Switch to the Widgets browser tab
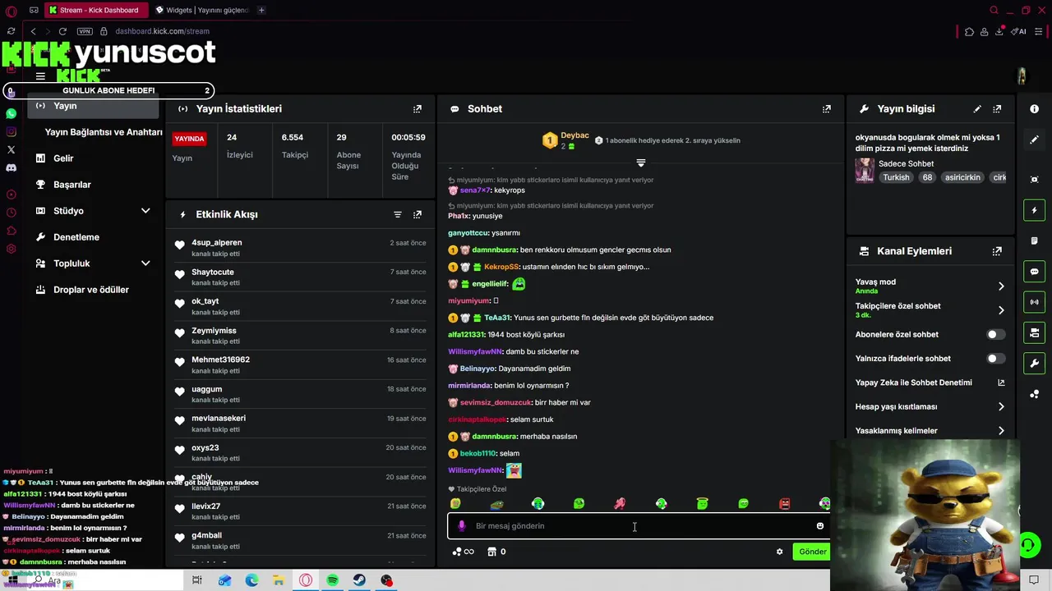The image size is (1052, 591). coord(202,10)
